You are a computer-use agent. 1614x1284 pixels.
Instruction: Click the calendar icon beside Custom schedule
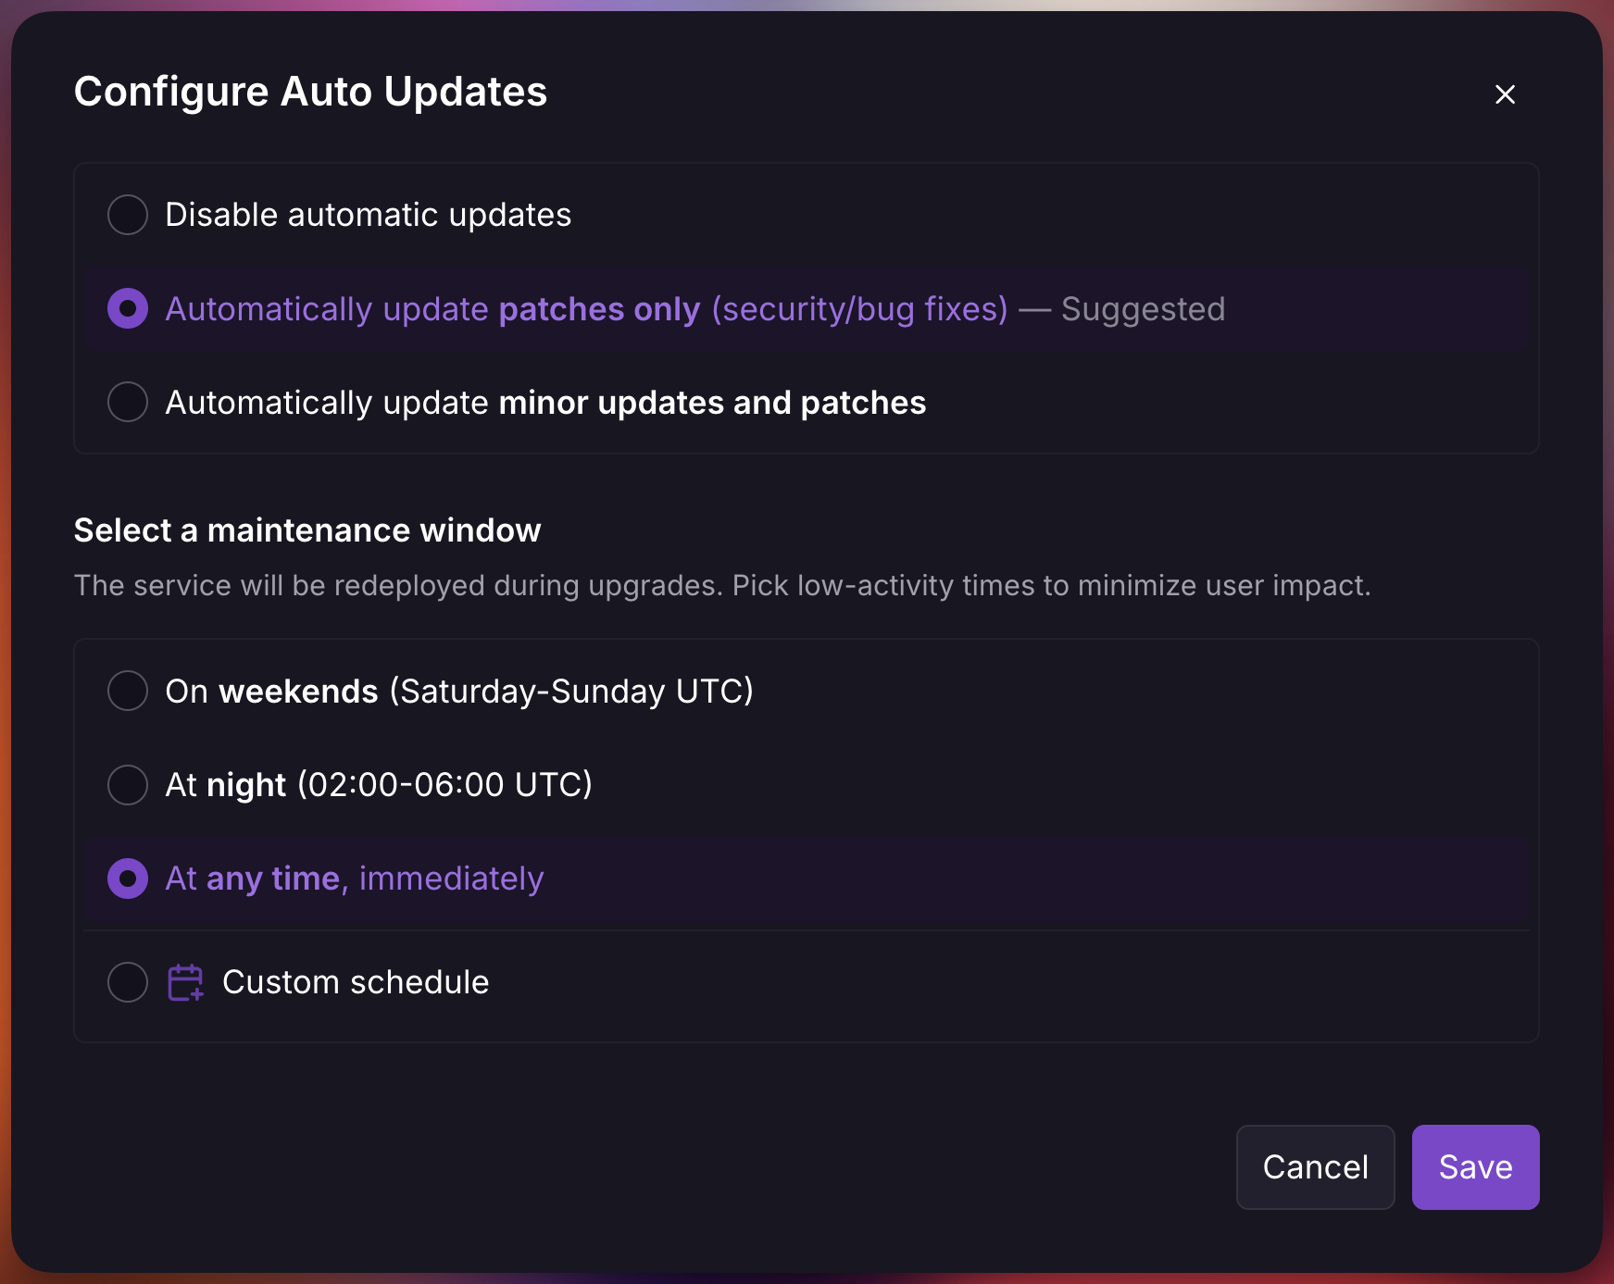pyautogui.click(x=184, y=982)
